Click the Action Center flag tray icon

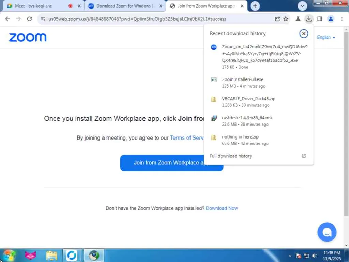299,256
